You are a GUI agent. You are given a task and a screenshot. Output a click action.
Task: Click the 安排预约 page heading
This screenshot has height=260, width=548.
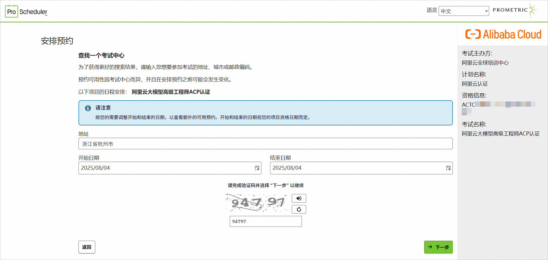57,41
